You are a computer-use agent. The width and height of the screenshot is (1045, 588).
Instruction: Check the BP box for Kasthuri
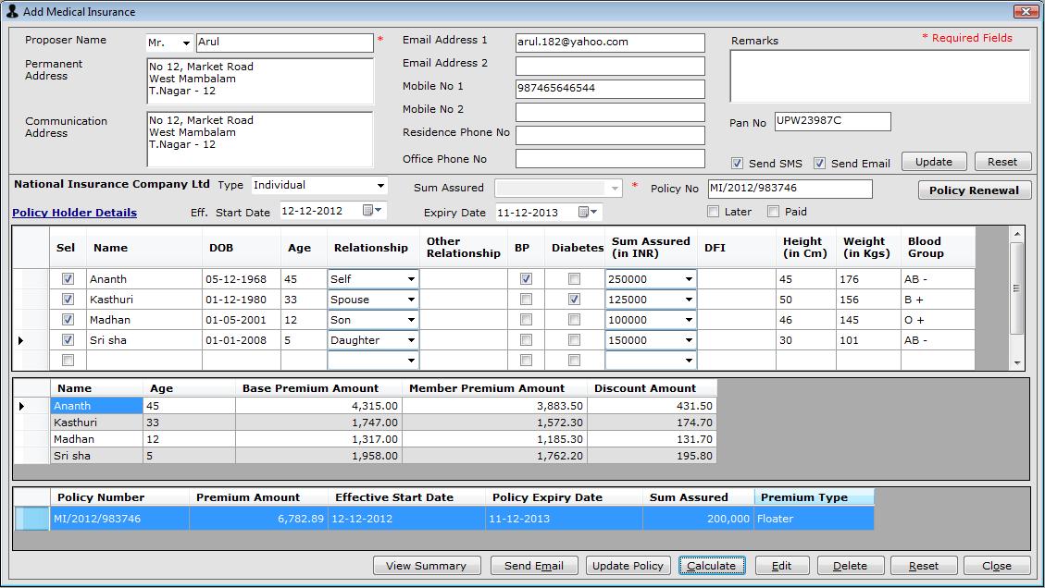pyautogui.click(x=526, y=300)
